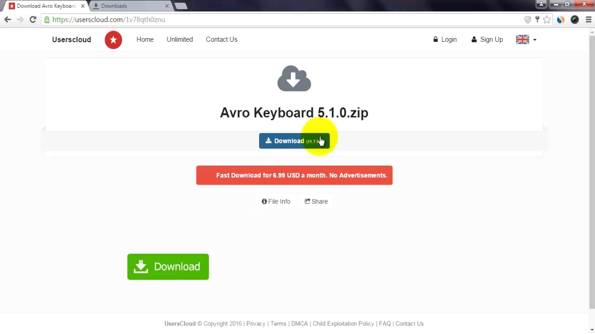Open the Chrome hamburger menu
The height and width of the screenshot is (334, 595).
click(588, 19)
